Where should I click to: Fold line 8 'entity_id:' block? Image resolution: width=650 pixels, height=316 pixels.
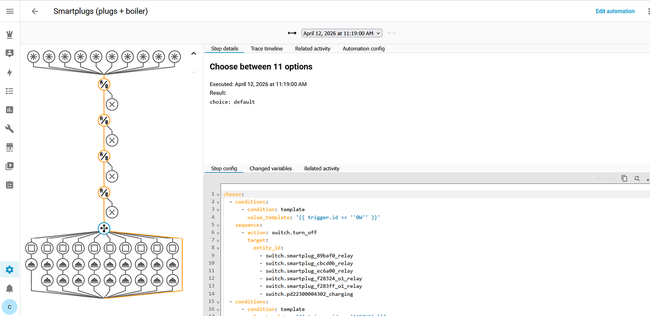[218, 248]
